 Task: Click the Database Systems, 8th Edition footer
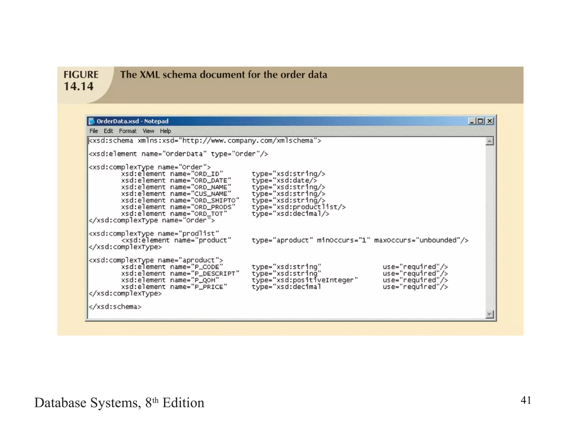click(x=119, y=403)
